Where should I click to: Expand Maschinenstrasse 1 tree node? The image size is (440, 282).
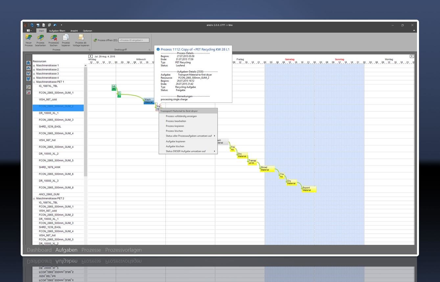point(34,66)
